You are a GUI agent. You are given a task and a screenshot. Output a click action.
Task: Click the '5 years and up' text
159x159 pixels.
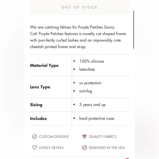(x=92, y=105)
